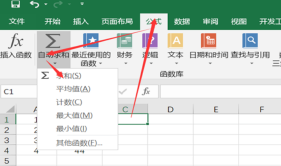Click the Redo arrow icon
Image resolution: width=281 pixels, height=166 pixels.
point(58,4)
